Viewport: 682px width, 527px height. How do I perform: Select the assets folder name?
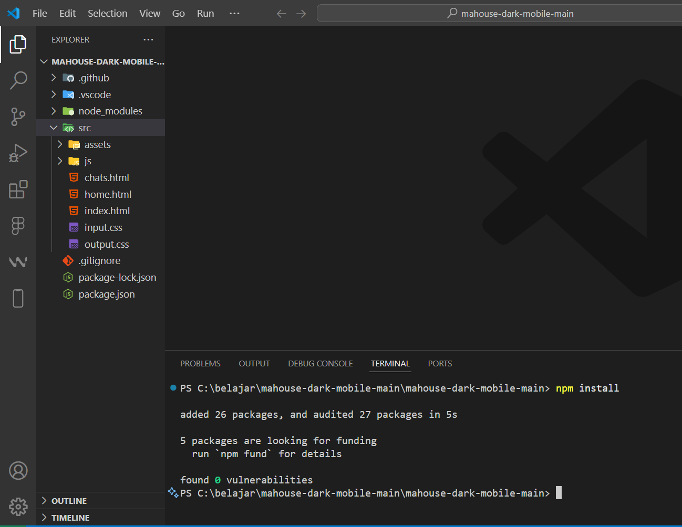pyautogui.click(x=98, y=144)
